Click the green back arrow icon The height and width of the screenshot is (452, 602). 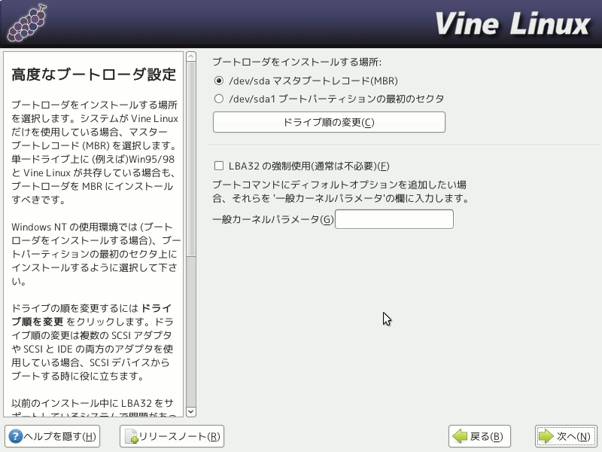tap(460, 437)
